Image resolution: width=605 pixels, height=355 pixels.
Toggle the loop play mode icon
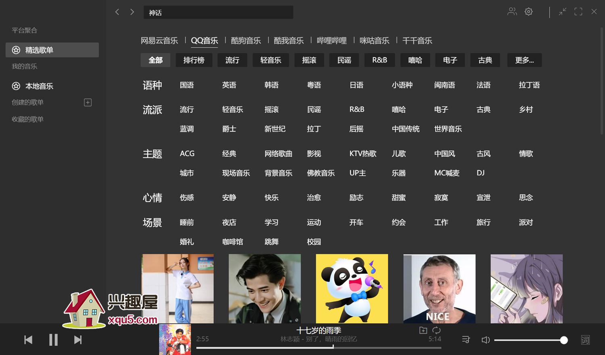click(x=436, y=330)
